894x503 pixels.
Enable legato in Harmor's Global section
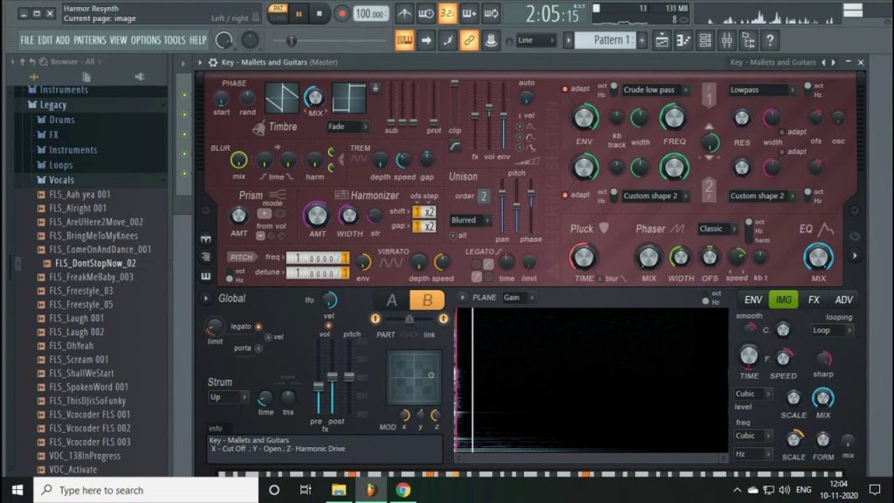(258, 326)
